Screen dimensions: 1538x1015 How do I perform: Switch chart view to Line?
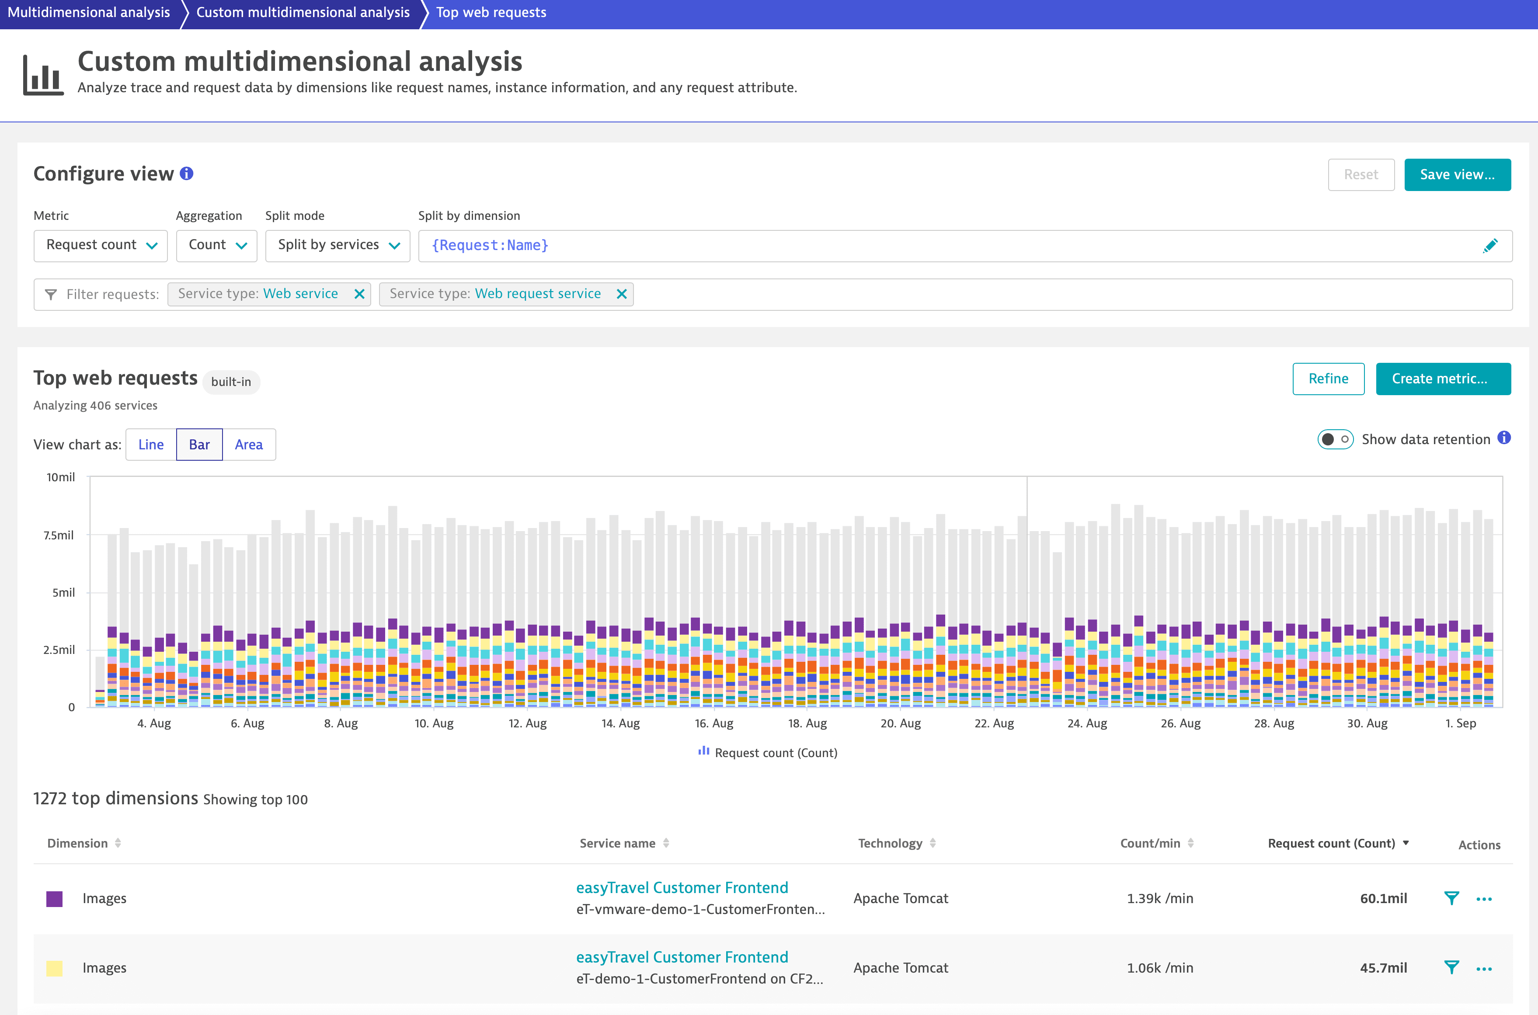tap(151, 445)
